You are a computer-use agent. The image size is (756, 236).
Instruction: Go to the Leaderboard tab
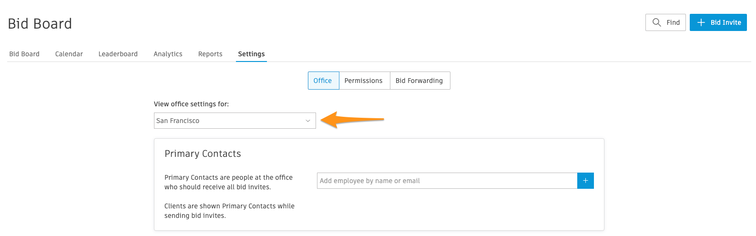118,54
